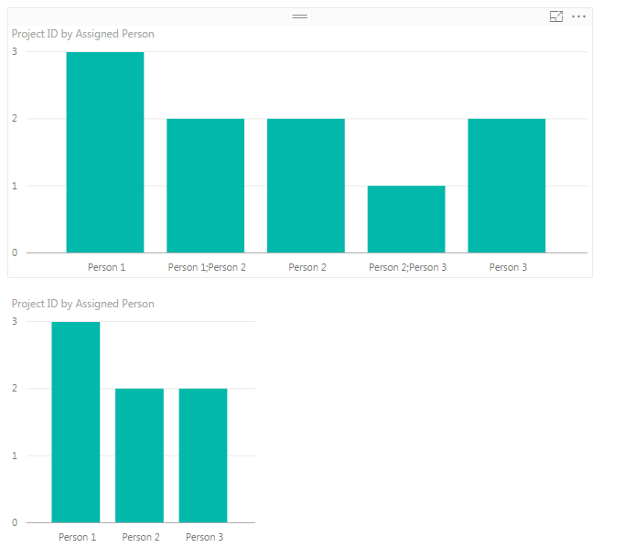
Task: Click y-axis value 1 in top chart
Action: tap(15, 186)
